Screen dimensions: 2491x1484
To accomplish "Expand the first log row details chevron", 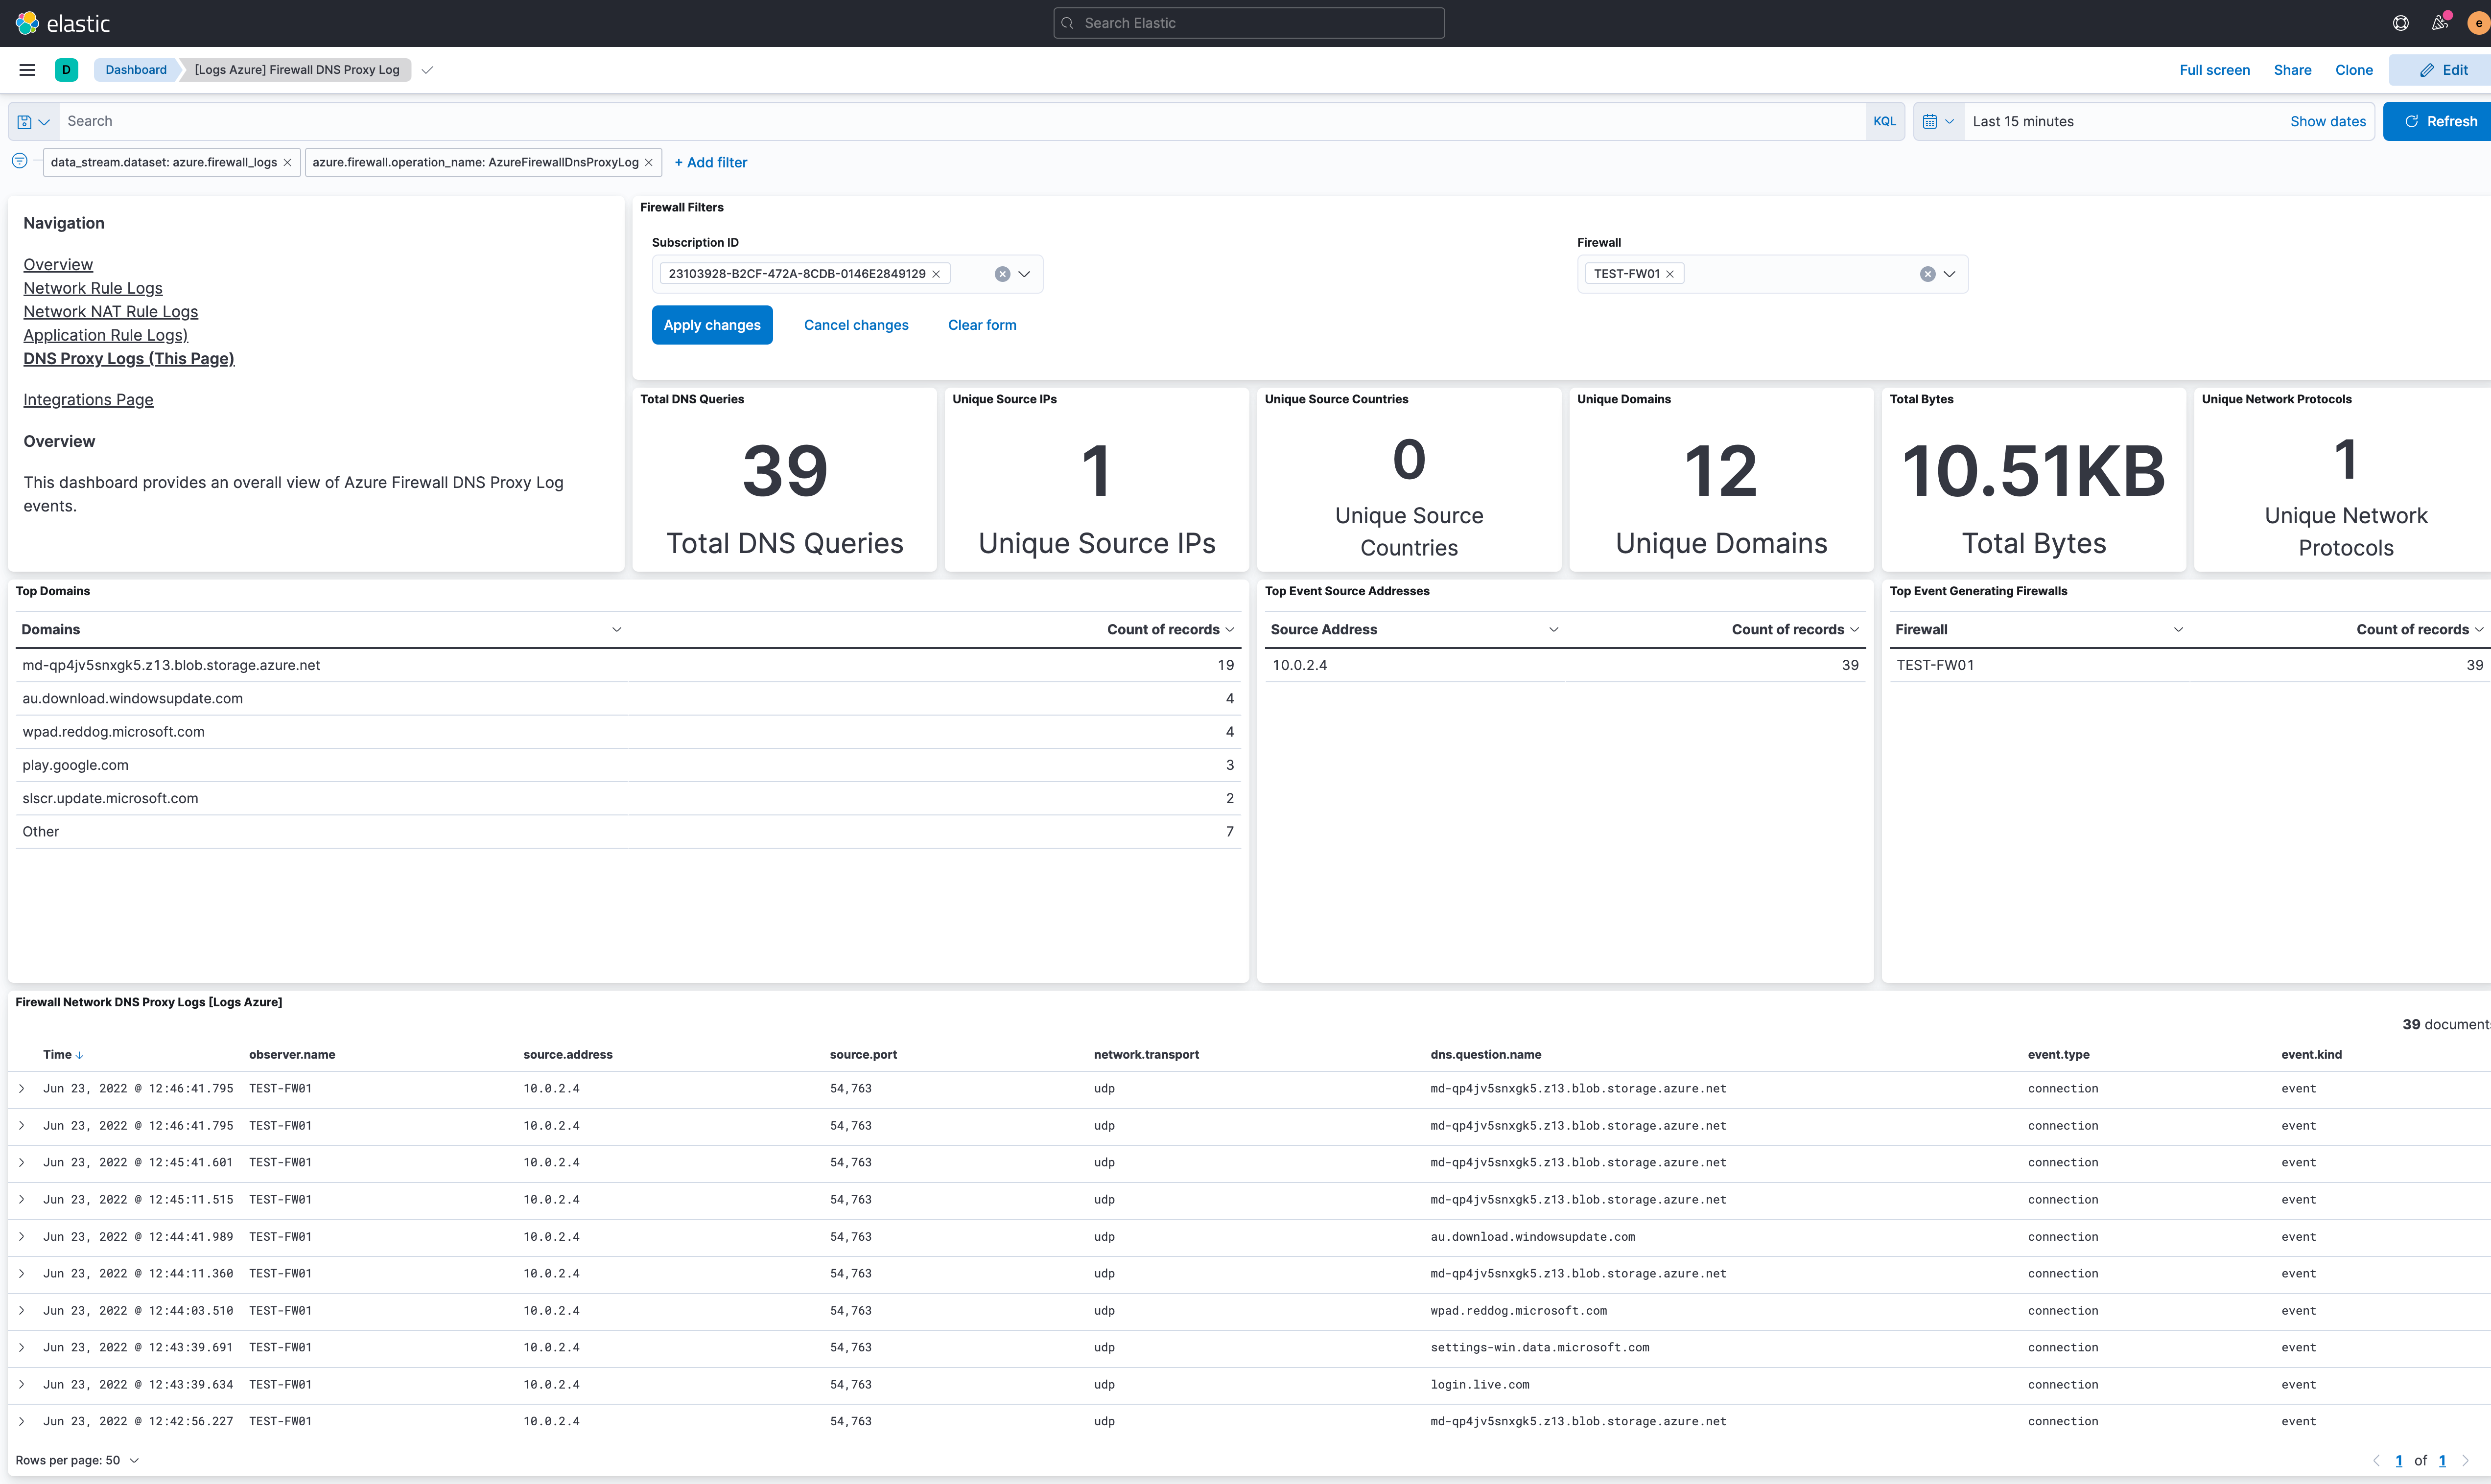I will [x=22, y=1088].
